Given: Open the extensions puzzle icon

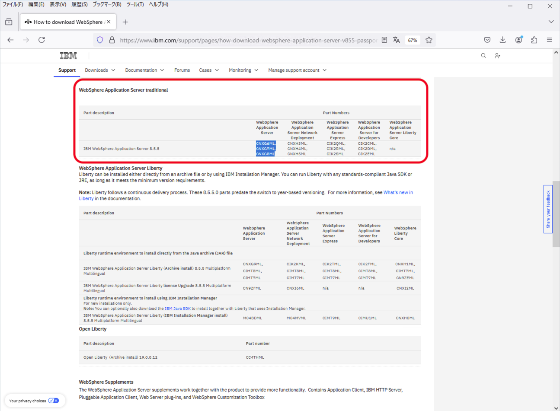Looking at the screenshot, I should 534,40.
